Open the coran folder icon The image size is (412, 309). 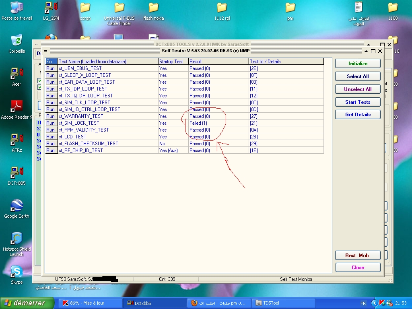click(85, 11)
